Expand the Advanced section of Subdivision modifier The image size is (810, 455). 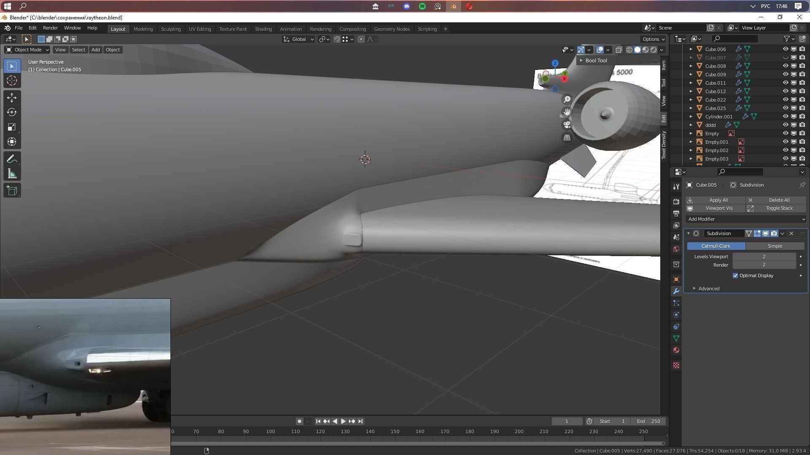coord(694,289)
